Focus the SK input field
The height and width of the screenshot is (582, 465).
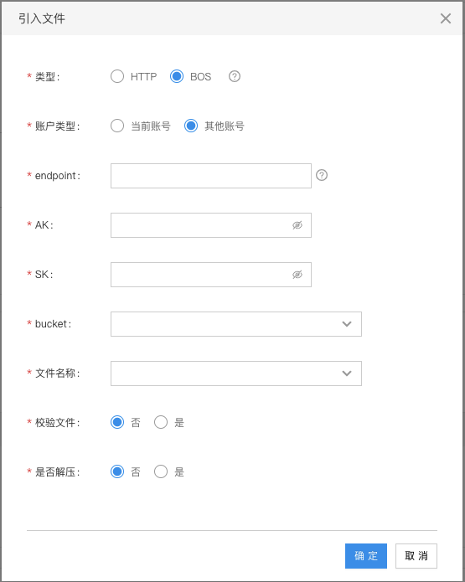pos(211,275)
